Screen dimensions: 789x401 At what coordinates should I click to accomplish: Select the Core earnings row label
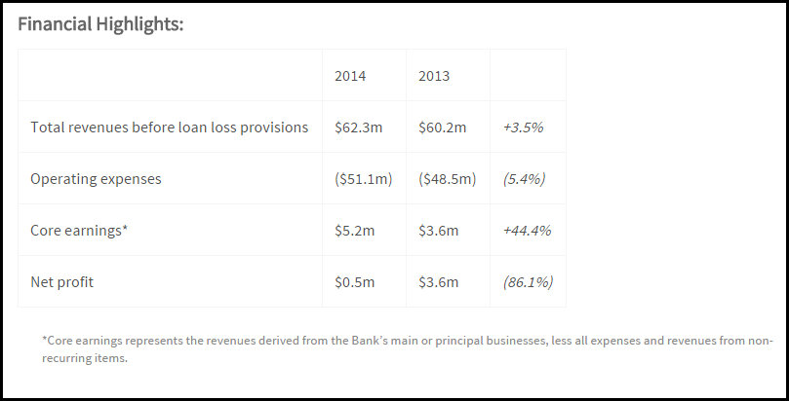pos(81,231)
